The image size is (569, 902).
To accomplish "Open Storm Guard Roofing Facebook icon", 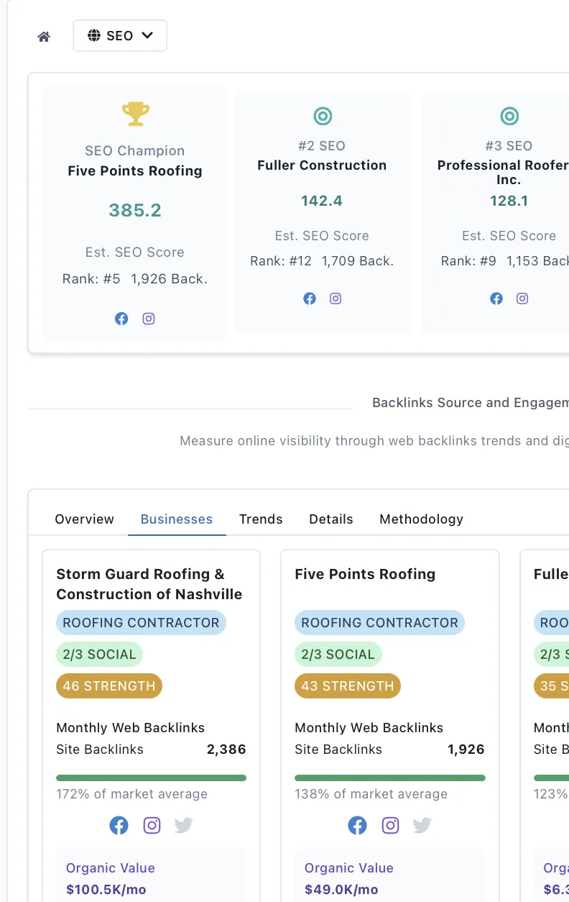I will point(119,825).
